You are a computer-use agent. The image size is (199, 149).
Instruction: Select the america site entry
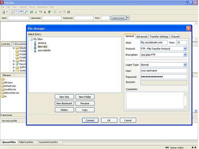point(42,43)
